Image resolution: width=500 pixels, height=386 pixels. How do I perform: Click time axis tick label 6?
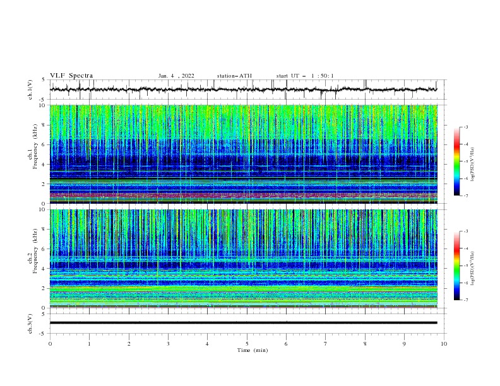tap(286, 344)
